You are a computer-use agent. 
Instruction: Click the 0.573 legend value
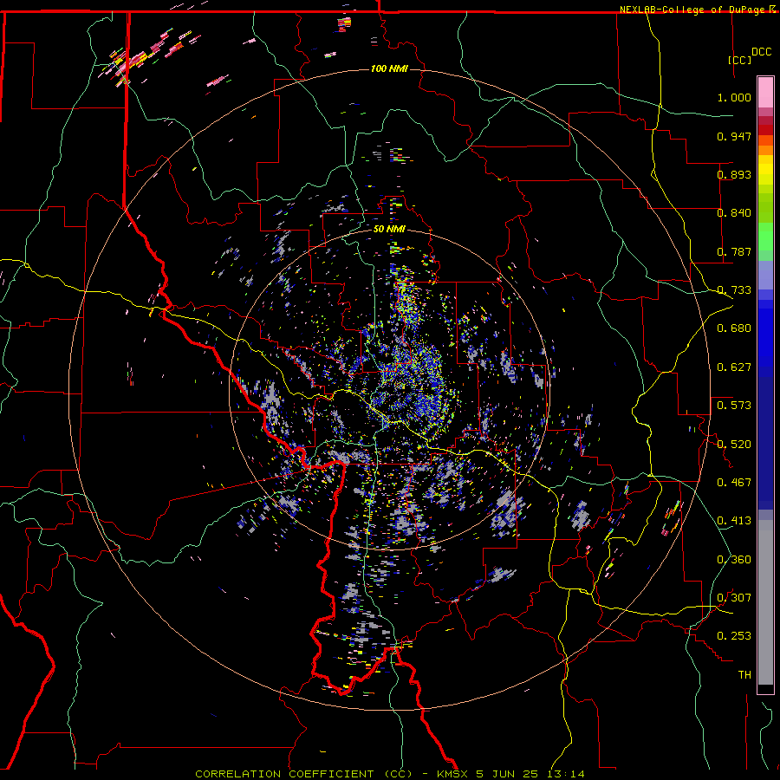click(734, 406)
